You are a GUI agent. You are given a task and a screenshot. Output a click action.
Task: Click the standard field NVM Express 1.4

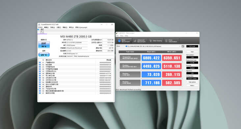[x=90, y=54]
